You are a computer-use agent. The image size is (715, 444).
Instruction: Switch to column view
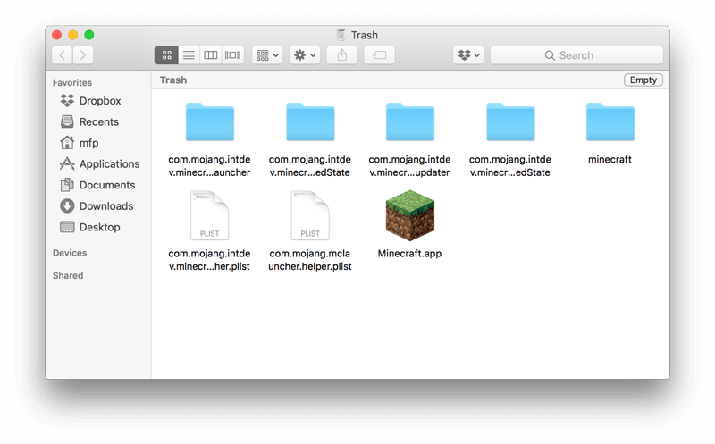point(211,55)
